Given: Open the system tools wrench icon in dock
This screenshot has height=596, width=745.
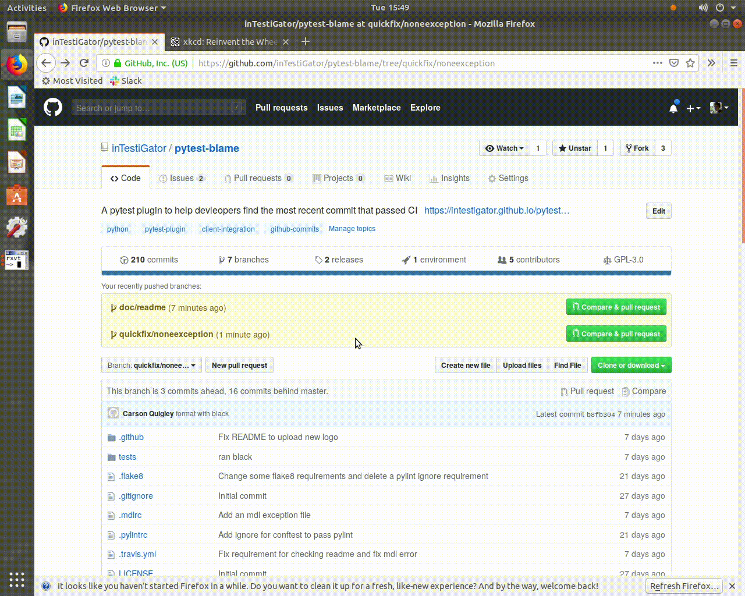Looking at the screenshot, I should 17,228.
